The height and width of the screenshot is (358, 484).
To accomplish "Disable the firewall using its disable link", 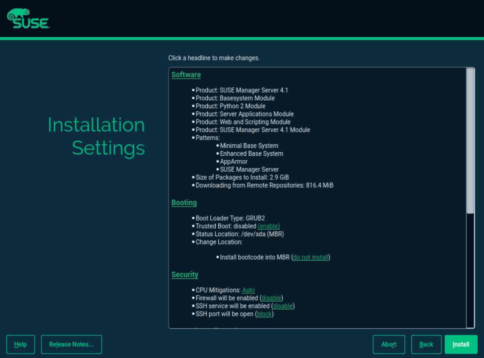I will [x=271, y=298].
